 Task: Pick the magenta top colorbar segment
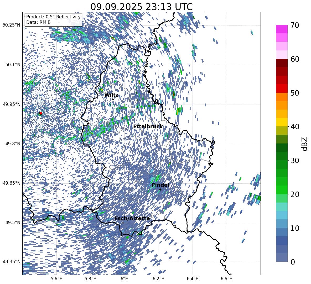(x=282, y=29)
